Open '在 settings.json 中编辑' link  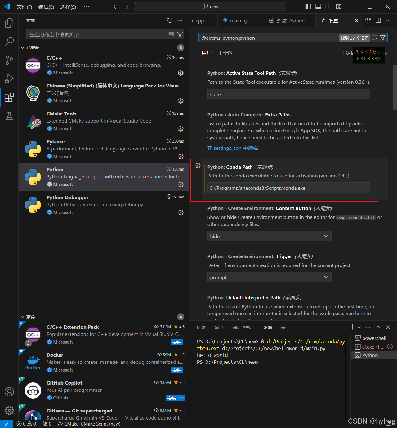coord(232,148)
